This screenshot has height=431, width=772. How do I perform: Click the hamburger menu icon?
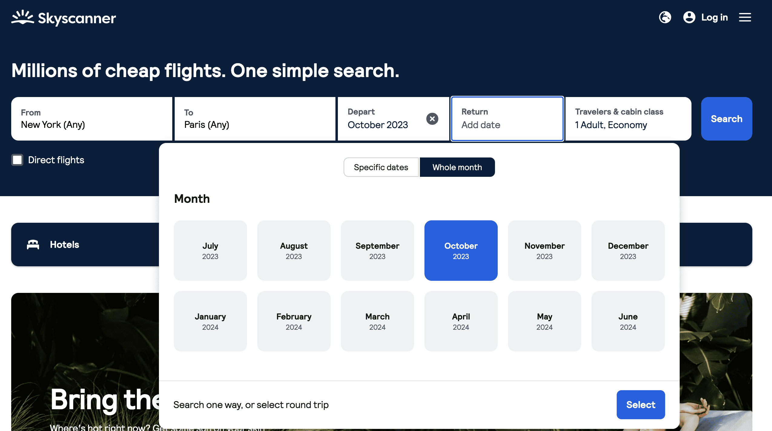pyautogui.click(x=745, y=17)
